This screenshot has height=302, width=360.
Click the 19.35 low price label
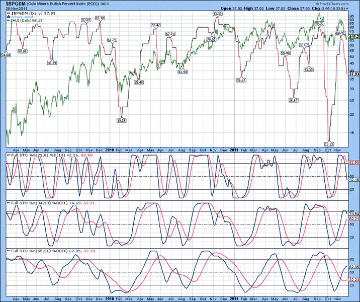(x=121, y=121)
